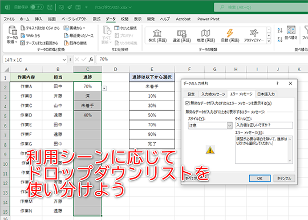The width and height of the screenshot is (308, 220).
Task: Open Japanese Input (日本語入力) tab
Action: coord(266,94)
